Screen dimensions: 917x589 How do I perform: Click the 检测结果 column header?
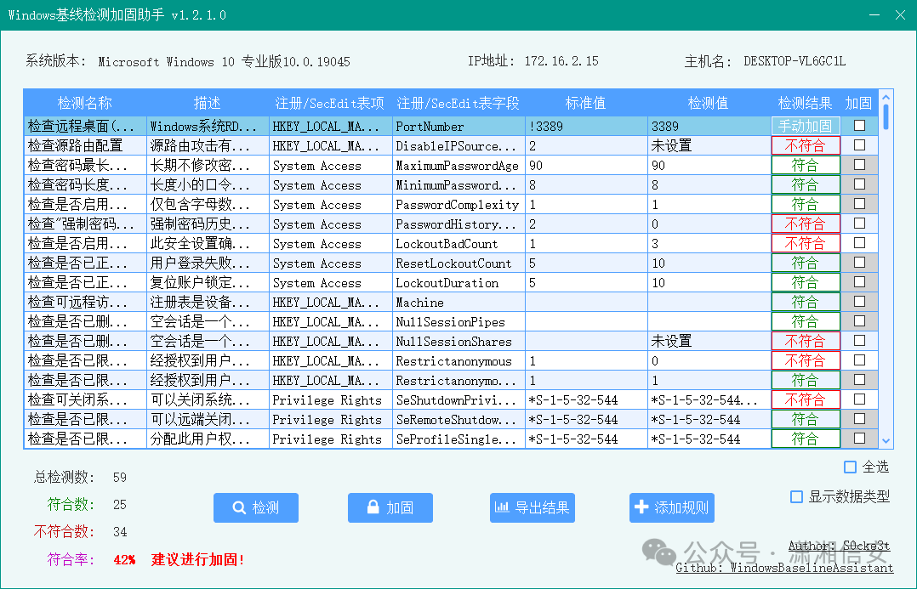point(805,103)
